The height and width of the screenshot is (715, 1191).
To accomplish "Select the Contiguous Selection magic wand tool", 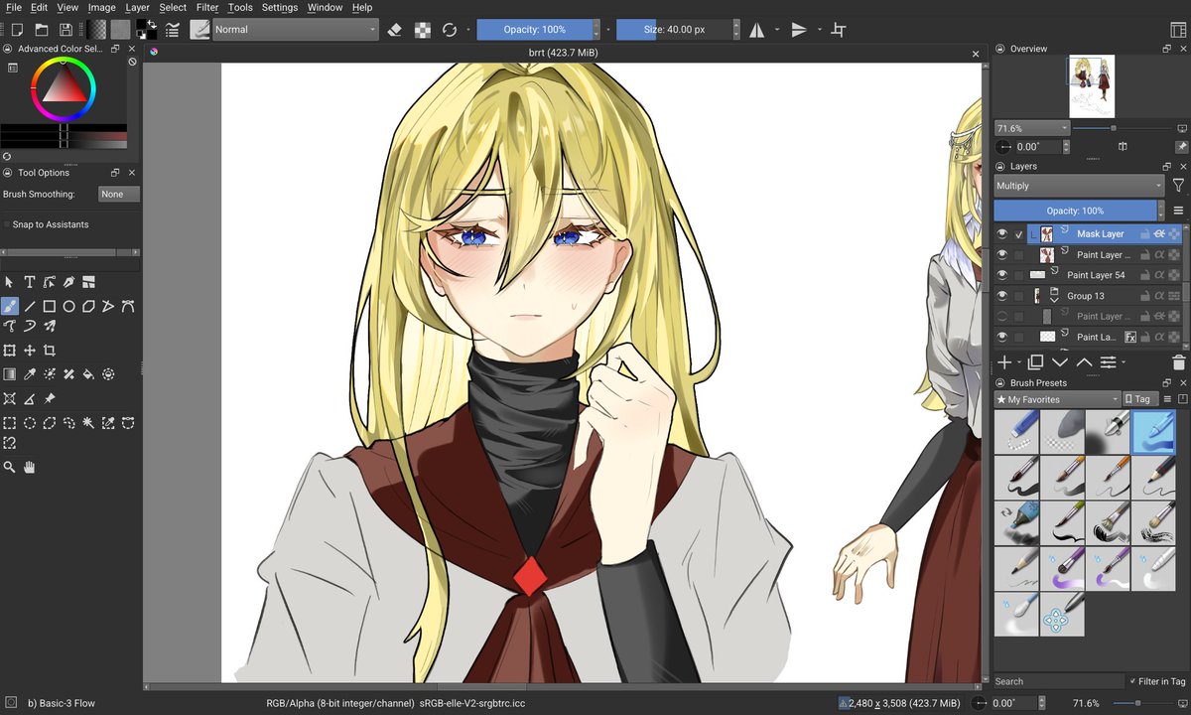I will (x=88, y=423).
